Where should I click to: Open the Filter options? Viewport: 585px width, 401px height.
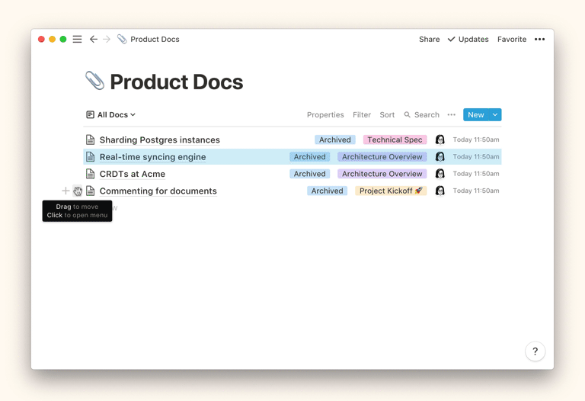point(362,115)
